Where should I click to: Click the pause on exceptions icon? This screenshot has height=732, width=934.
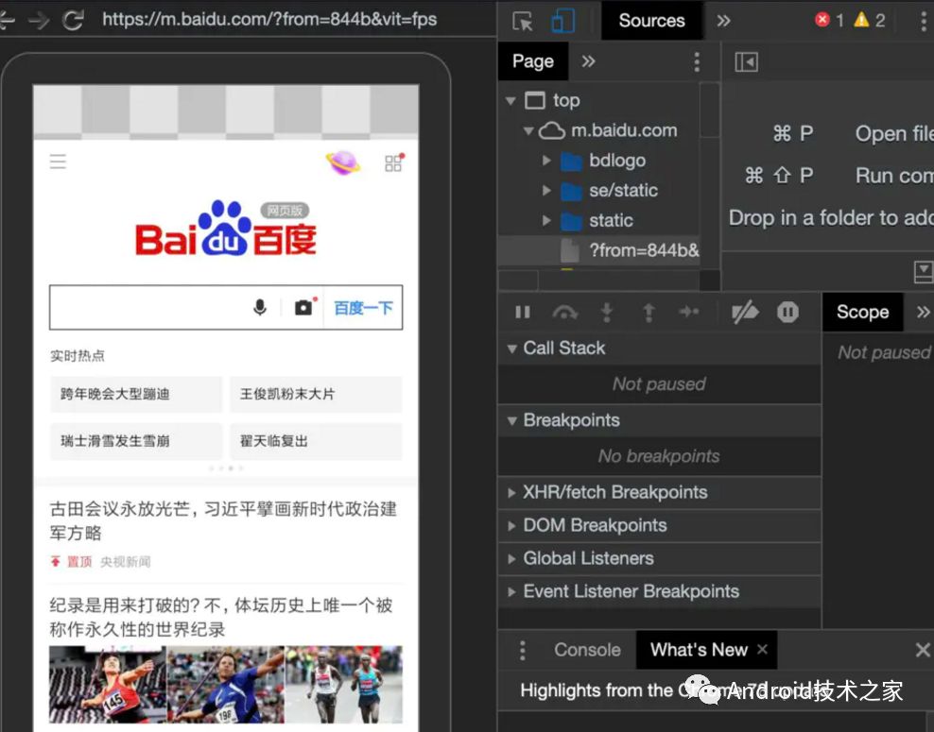pos(787,312)
